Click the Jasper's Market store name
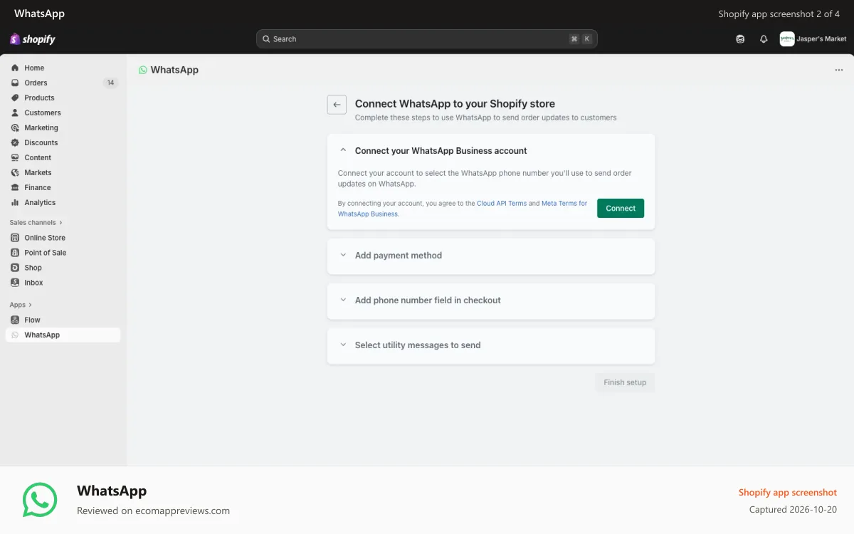This screenshot has width=854, height=534. pyautogui.click(x=822, y=39)
